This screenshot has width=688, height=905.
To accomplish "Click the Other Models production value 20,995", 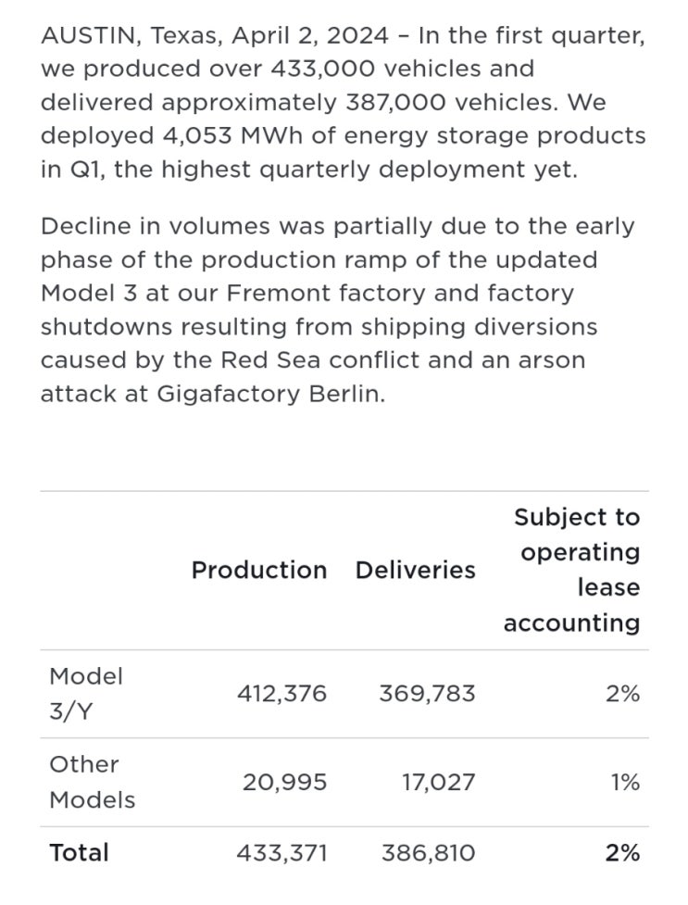I will (284, 782).
